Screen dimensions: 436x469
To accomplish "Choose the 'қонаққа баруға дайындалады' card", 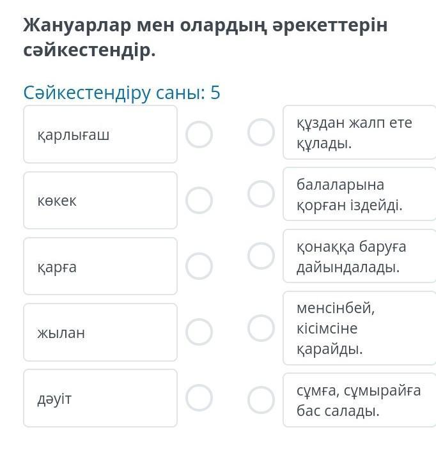I will coord(359,256).
